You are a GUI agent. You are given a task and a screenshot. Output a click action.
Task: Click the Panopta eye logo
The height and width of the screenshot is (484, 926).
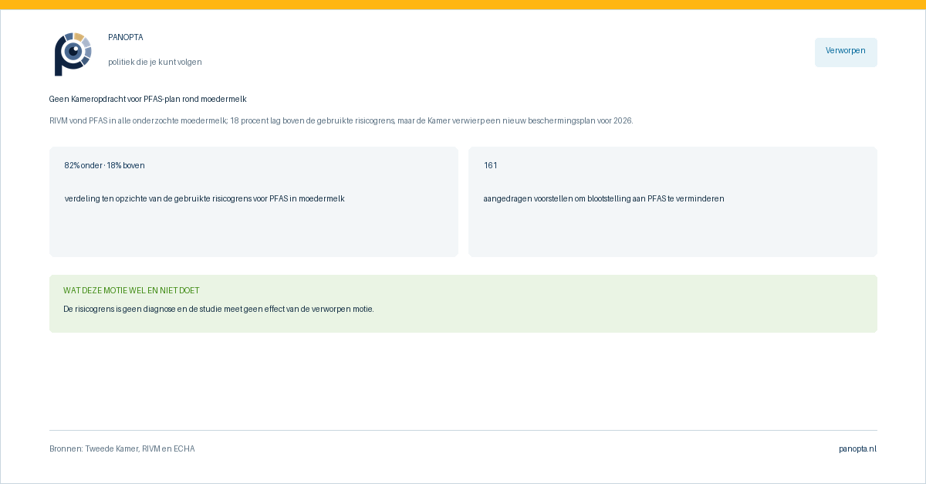point(73,54)
